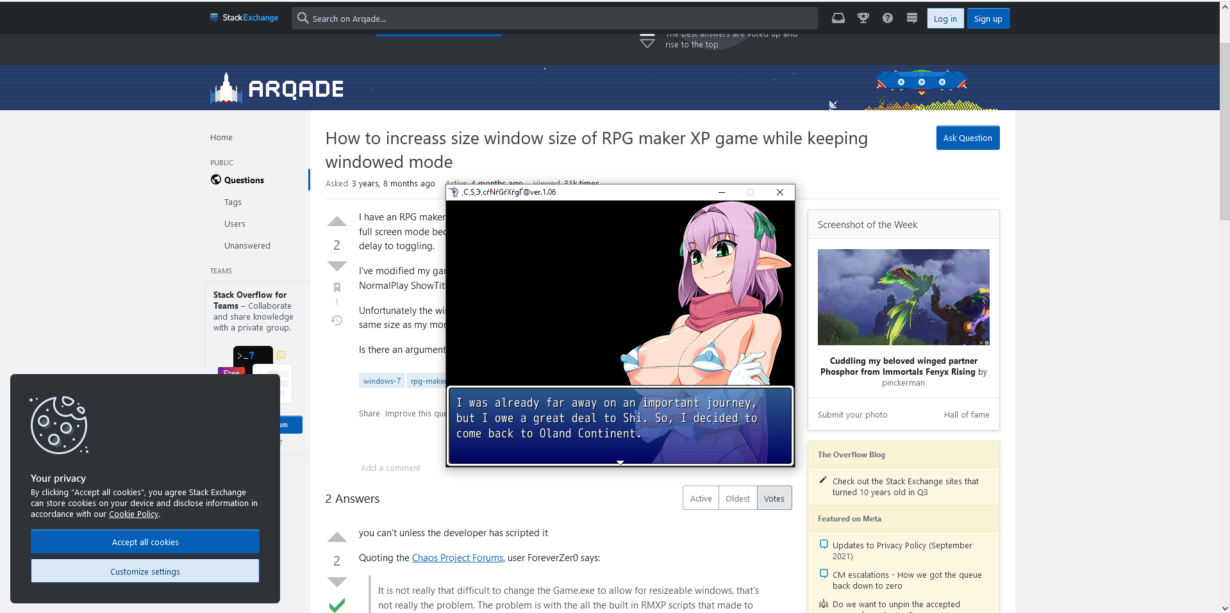Sort answers by Oldest
The height and width of the screenshot is (613, 1230).
tap(737, 498)
